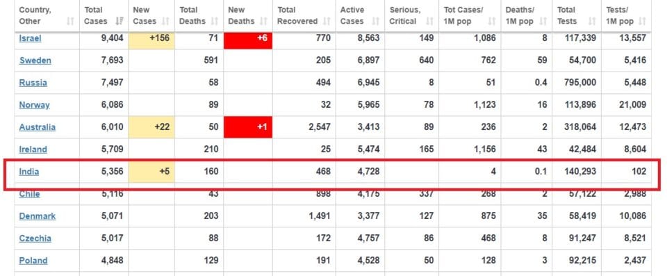Sort by Total Cases column icon
This screenshot has width=667, height=276.
120,22
